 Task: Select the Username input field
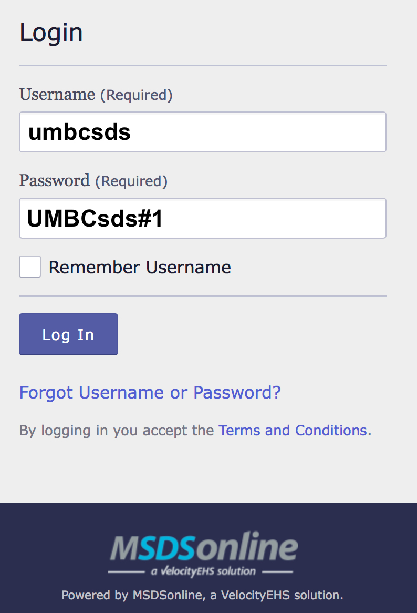(x=203, y=131)
